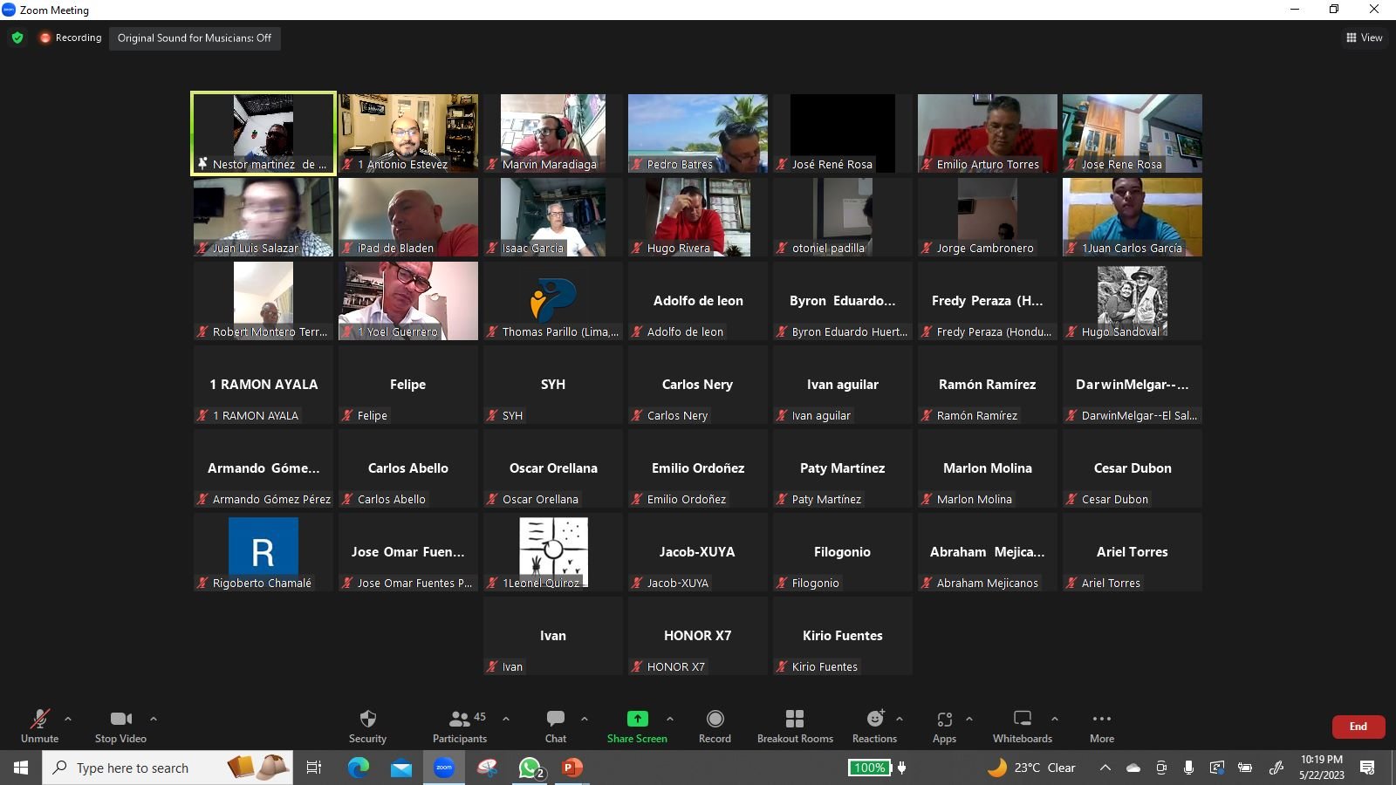Viewport: 1396px width, 785px height.
Task: Open the Chat panel
Action: pyautogui.click(x=555, y=726)
